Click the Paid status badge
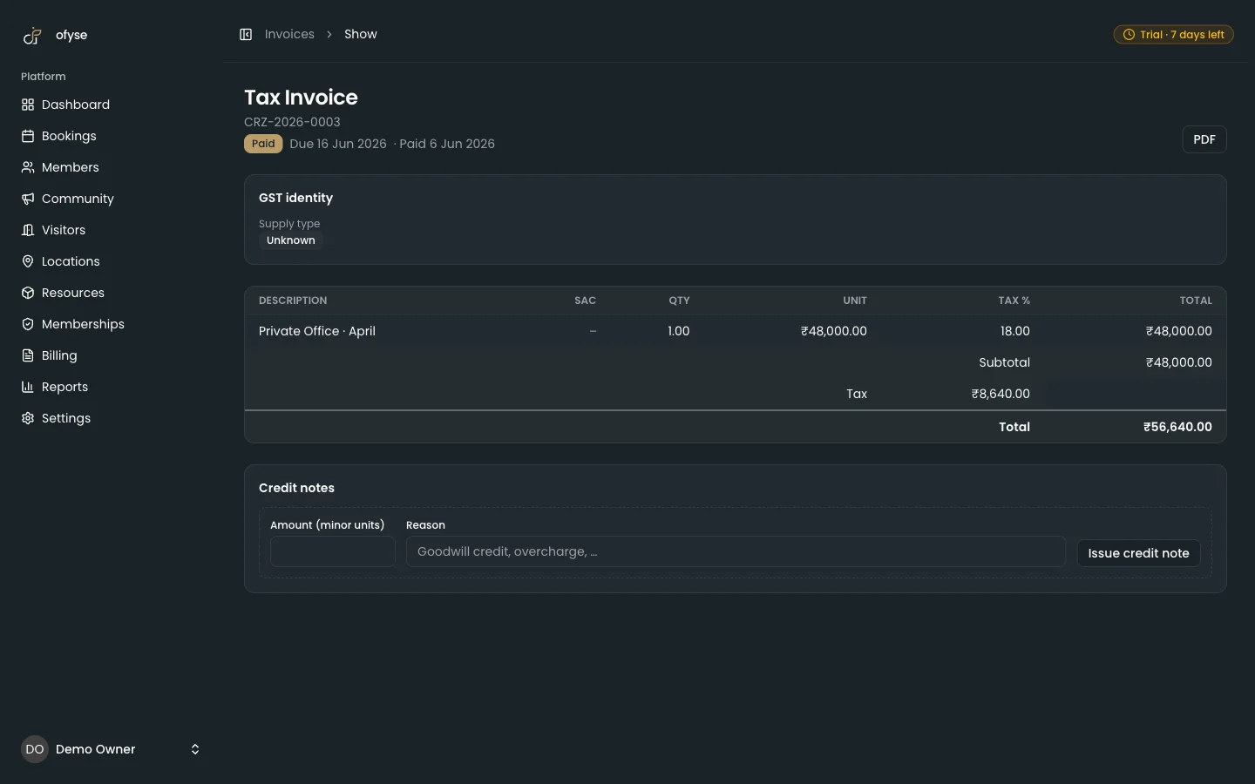Image resolution: width=1255 pixels, height=784 pixels. tap(263, 144)
